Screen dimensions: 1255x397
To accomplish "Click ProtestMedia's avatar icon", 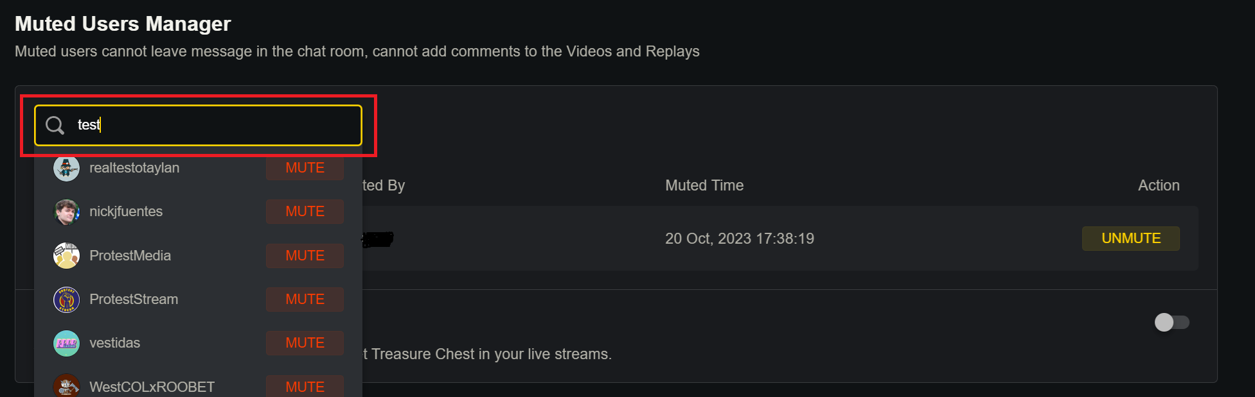I will 66,256.
